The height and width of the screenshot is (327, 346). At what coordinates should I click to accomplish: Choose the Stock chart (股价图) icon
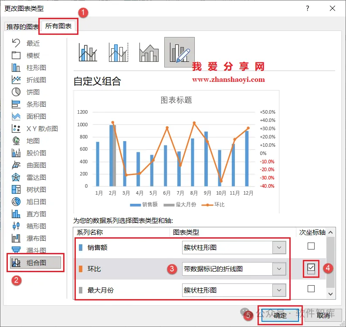point(16,153)
